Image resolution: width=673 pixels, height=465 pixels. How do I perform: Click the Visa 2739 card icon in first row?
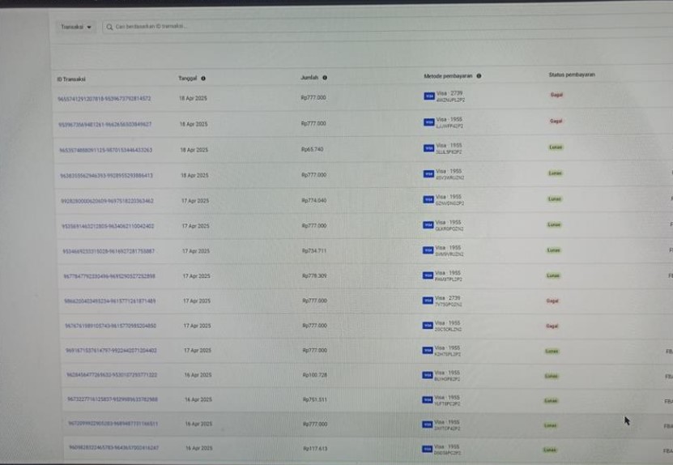click(428, 96)
